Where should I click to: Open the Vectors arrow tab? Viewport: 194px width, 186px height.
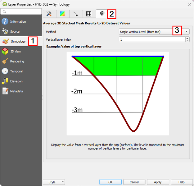(x=75, y=14)
